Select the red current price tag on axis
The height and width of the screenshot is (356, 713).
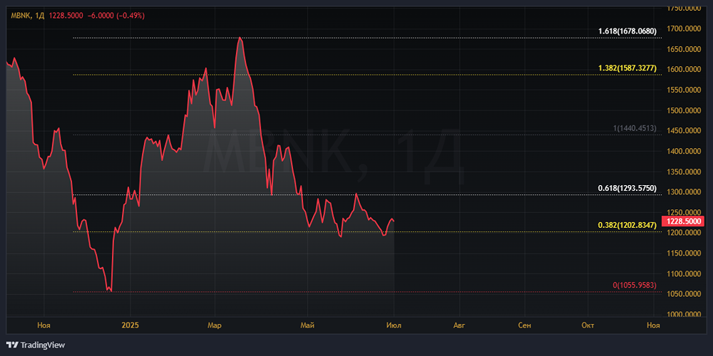(x=682, y=221)
